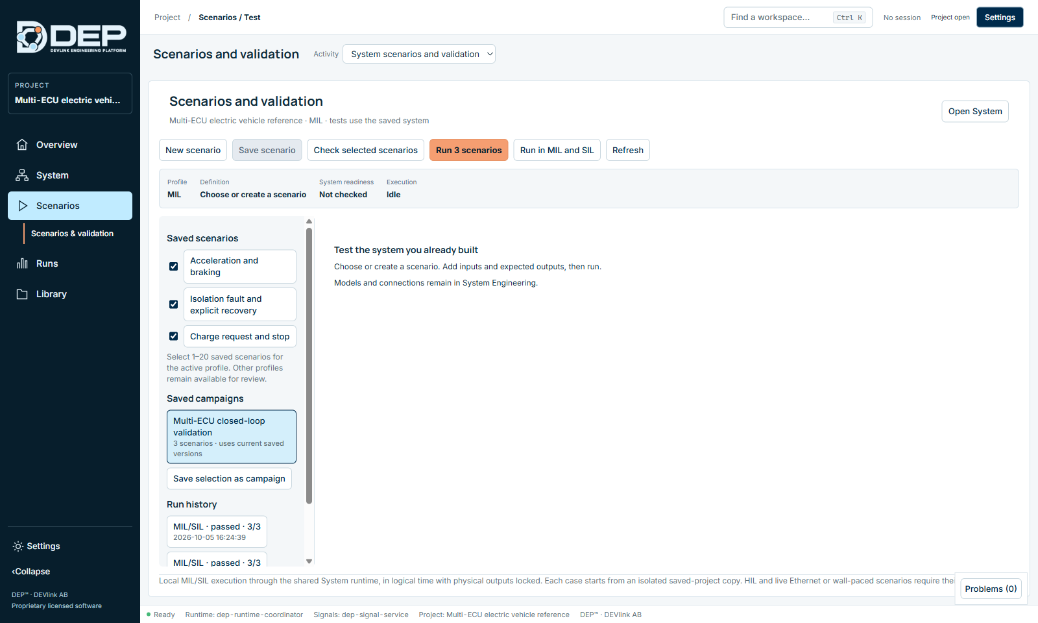Image resolution: width=1038 pixels, height=623 pixels.
Task: Click the Project open link
Action: (x=950, y=18)
